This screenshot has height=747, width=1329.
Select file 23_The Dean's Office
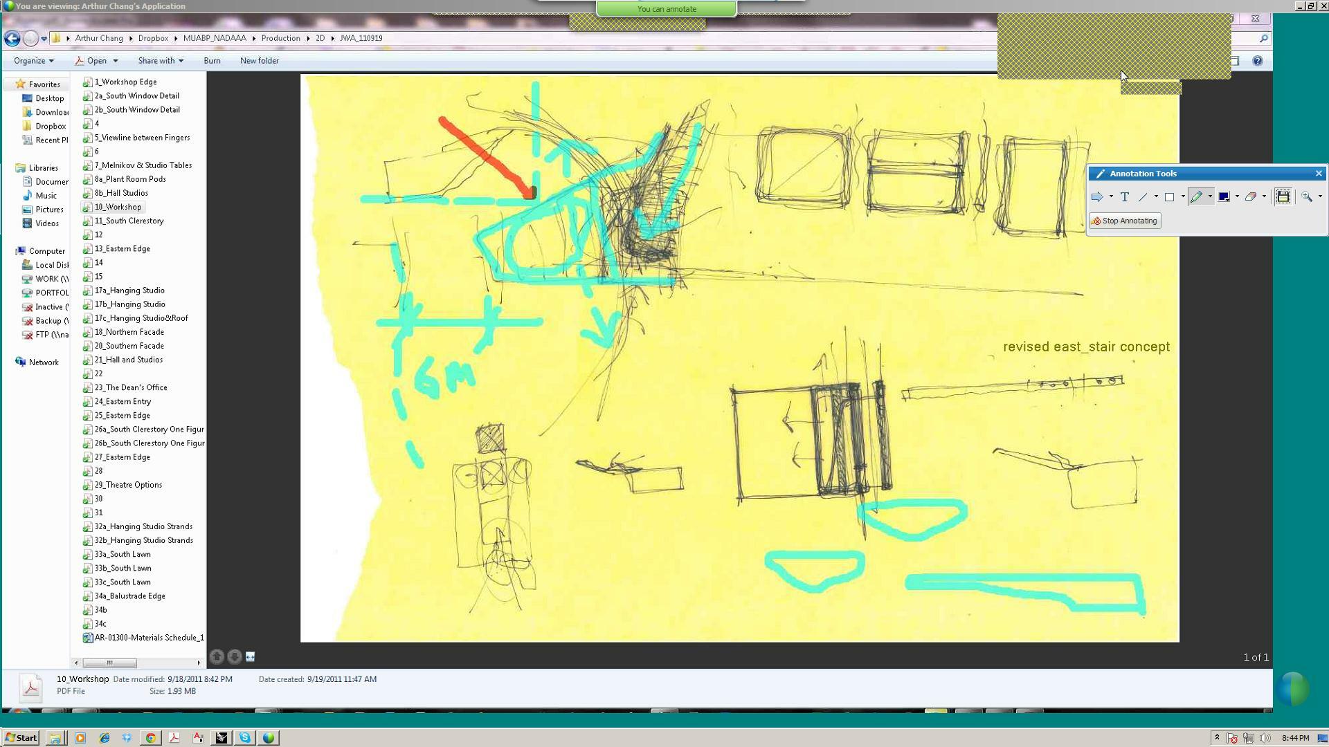125,387
